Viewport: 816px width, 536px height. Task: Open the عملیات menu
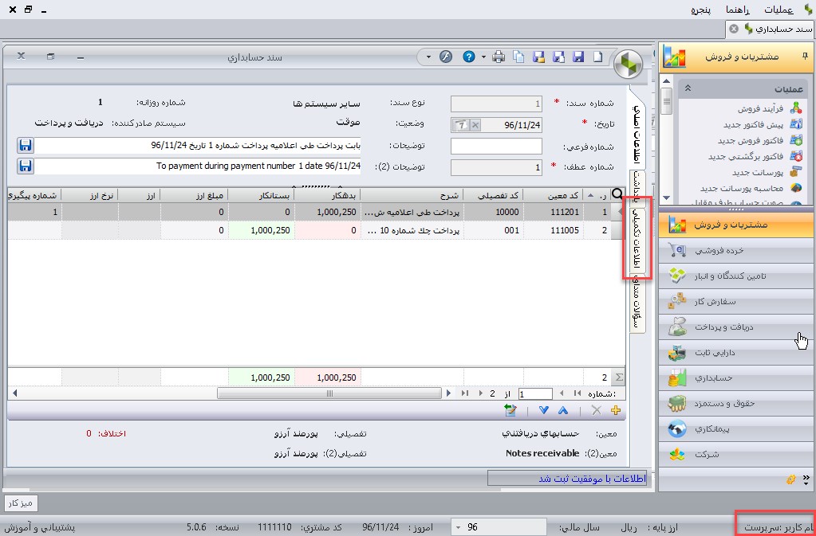779,10
